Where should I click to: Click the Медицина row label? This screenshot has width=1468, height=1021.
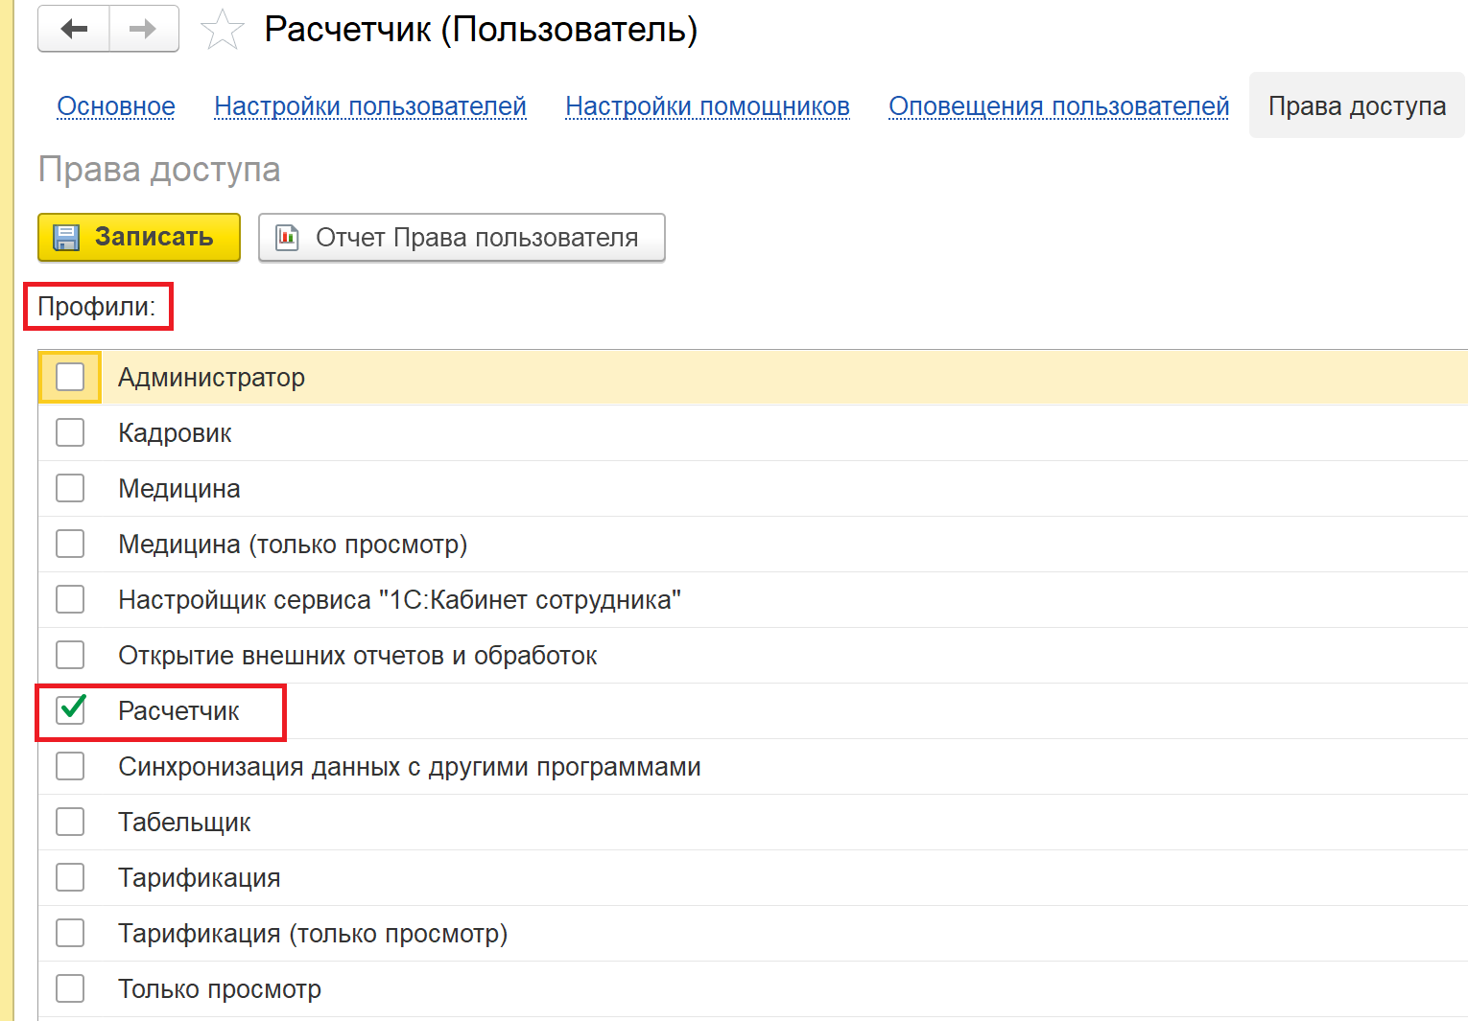(x=179, y=489)
